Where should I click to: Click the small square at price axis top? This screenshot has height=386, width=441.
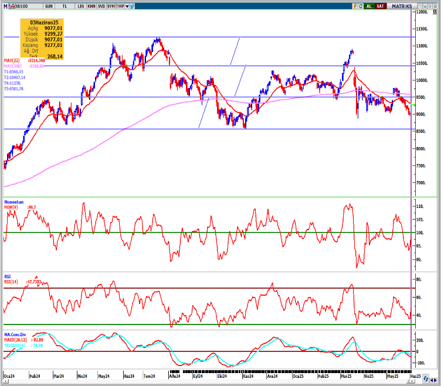pos(435,12)
